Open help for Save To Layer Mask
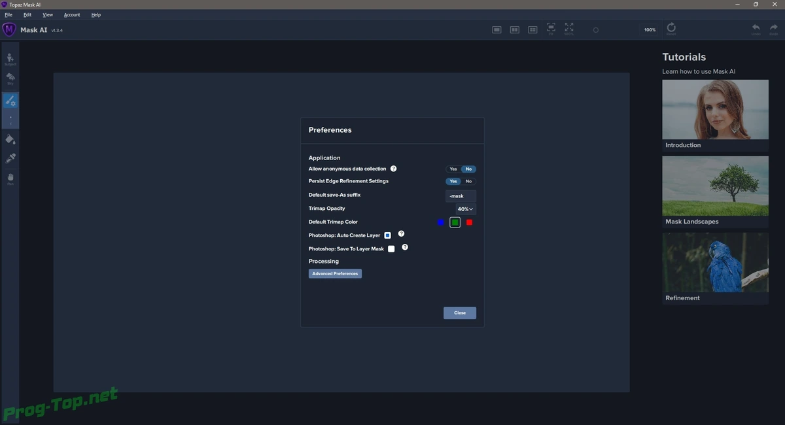The width and height of the screenshot is (785, 425). pyautogui.click(x=405, y=247)
